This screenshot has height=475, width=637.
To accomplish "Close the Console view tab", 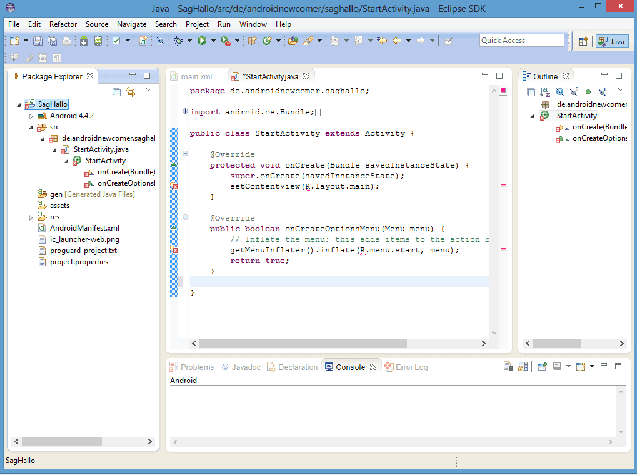I will tap(373, 367).
